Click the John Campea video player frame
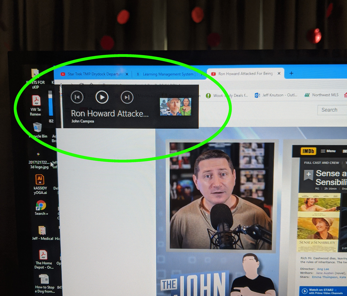Image resolution: width=347 pixels, height=296 pixels. (222, 196)
